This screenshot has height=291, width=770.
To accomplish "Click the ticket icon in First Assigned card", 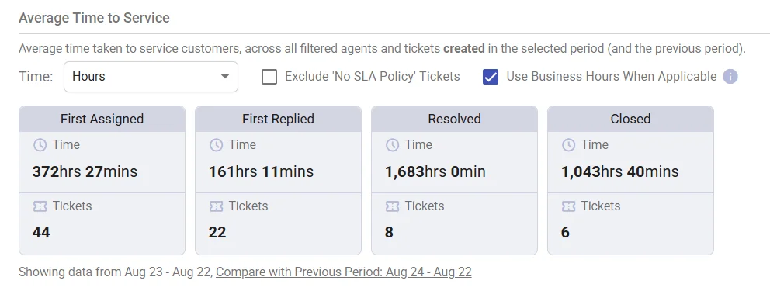I will (x=40, y=206).
